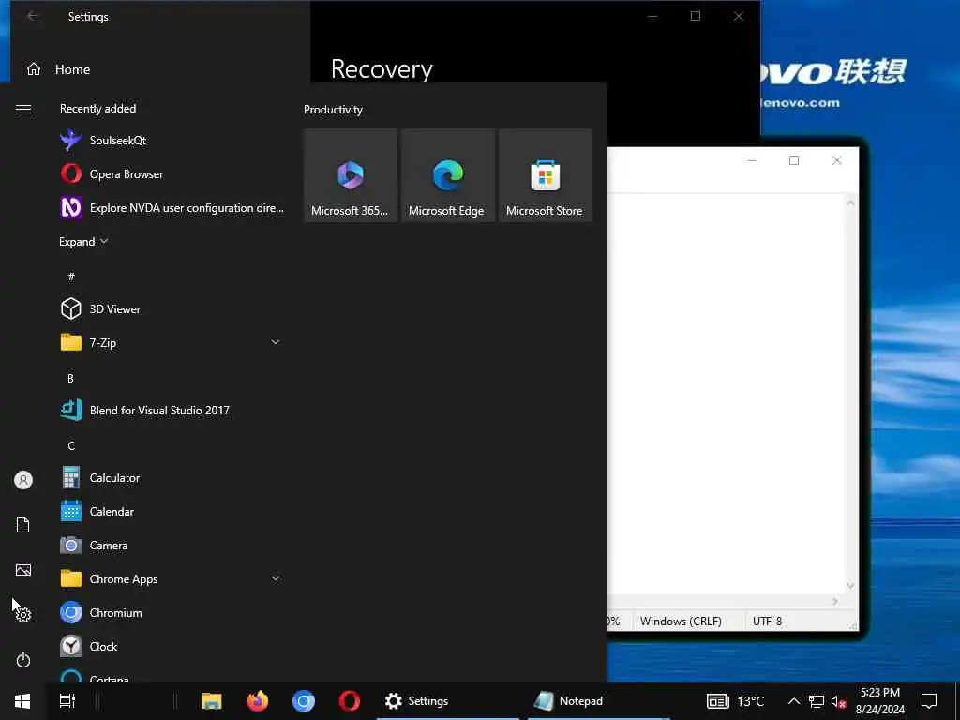Click the Recently added header
The height and width of the screenshot is (720, 960).
pos(97,109)
